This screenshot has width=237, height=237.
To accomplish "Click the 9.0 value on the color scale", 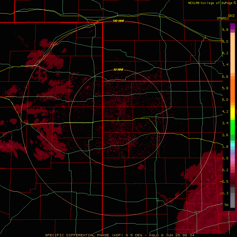I will pos(225,41).
